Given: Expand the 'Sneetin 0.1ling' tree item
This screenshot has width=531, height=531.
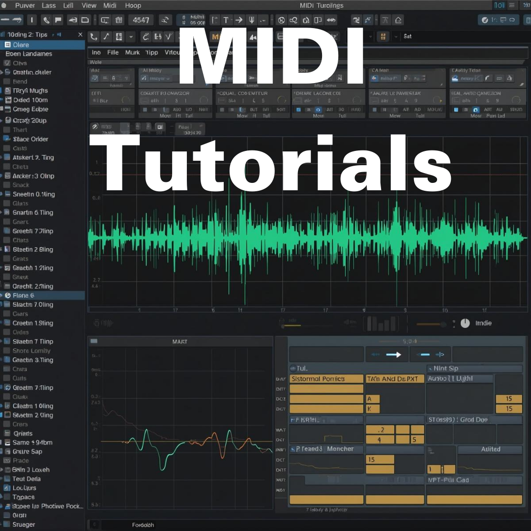Looking at the screenshot, I should coord(2,195).
